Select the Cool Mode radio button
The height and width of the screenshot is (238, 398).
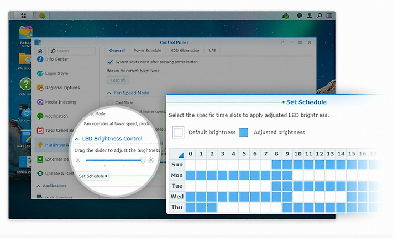(x=109, y=102)
